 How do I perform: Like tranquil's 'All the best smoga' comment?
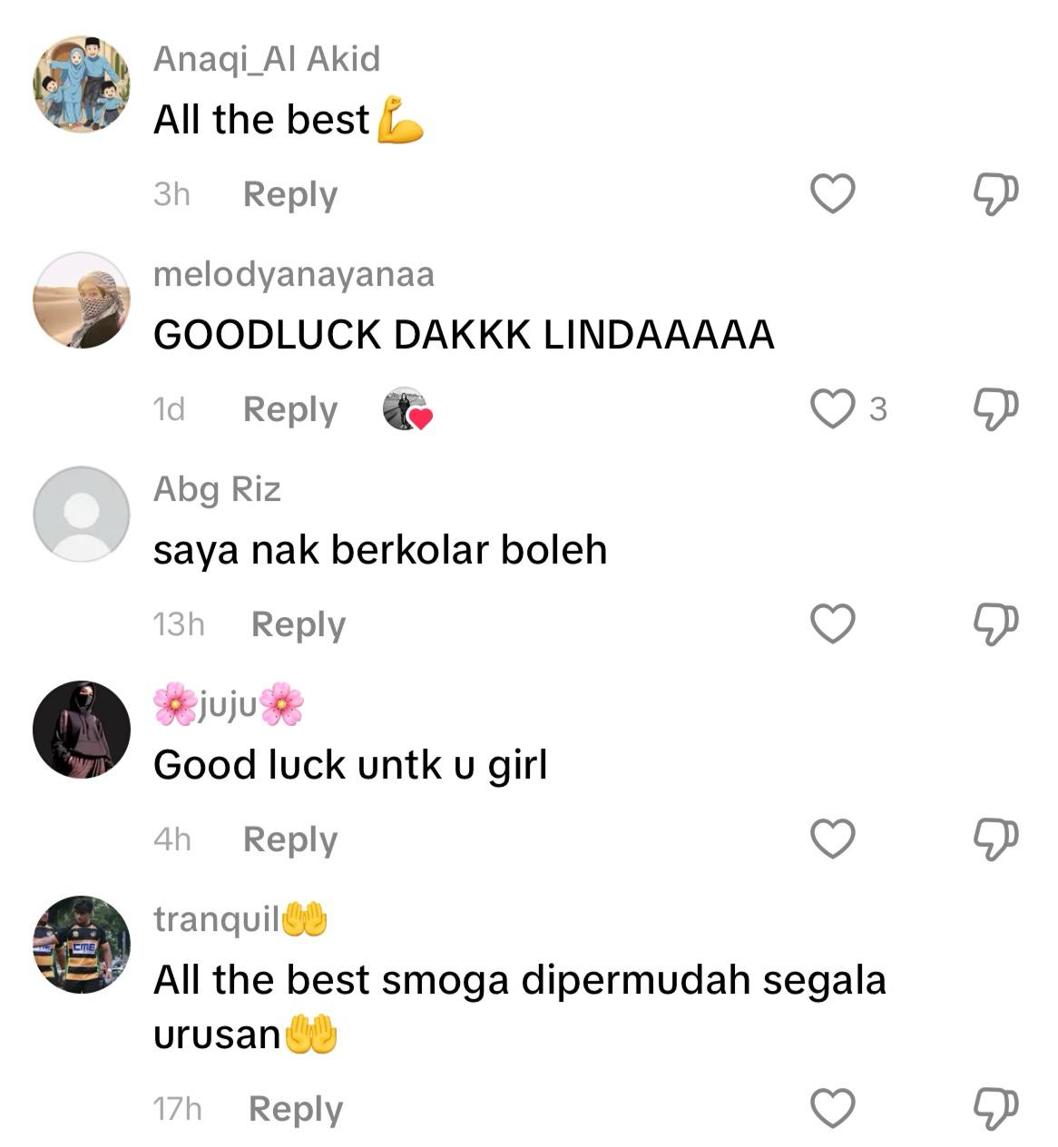tap(832, 1109)
